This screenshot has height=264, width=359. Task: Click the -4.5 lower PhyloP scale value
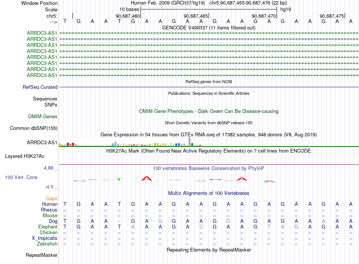pos(49,187)
